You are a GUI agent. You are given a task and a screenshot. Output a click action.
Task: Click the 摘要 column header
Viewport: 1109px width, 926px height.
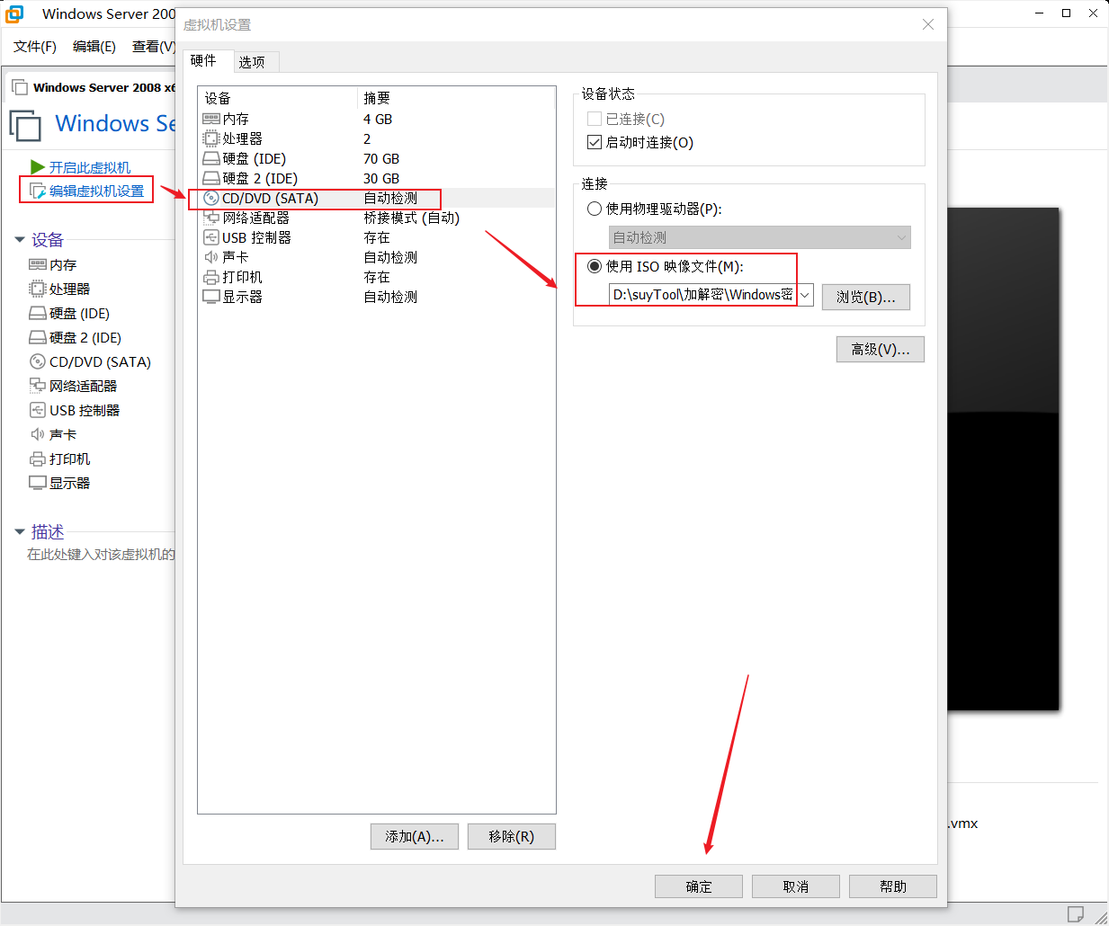pos(456,98)
